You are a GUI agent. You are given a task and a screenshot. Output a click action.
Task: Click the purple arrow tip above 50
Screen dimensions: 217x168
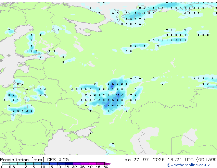[x=108, y=164]
